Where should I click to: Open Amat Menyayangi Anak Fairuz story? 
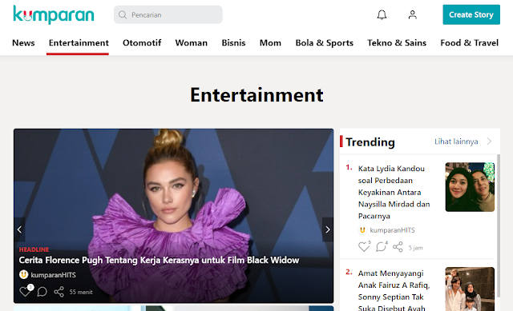394,290
